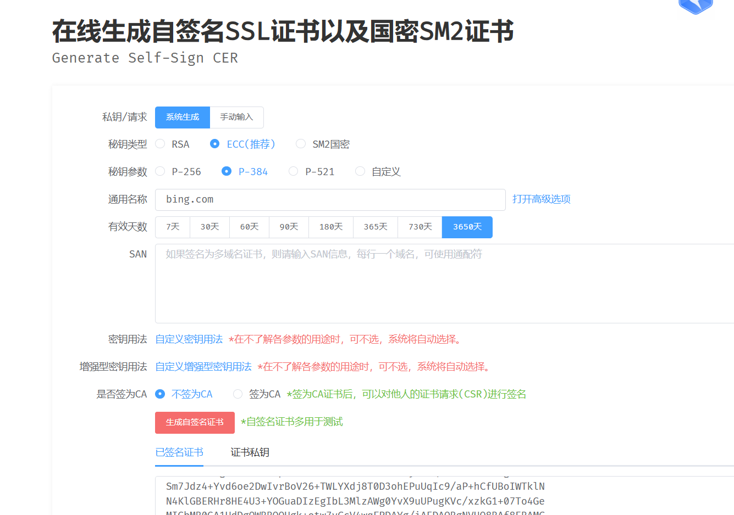The image size is (734, 515).
Task: Click 生成自签名证书 button
Action: [195, 423]
